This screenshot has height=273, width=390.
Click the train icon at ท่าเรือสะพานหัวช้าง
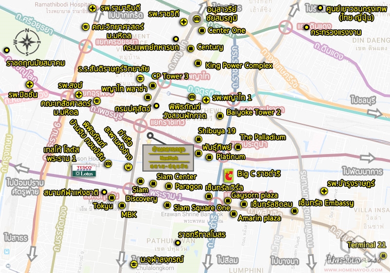(128, 167)
